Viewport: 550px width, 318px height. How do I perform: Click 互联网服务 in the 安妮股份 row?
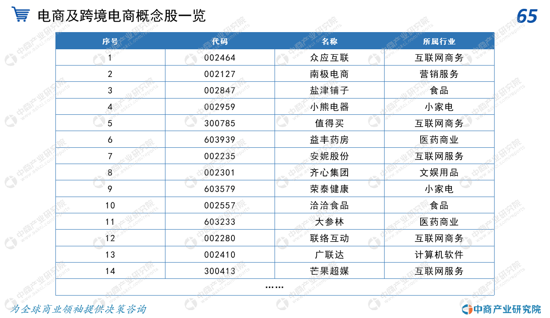439,156
